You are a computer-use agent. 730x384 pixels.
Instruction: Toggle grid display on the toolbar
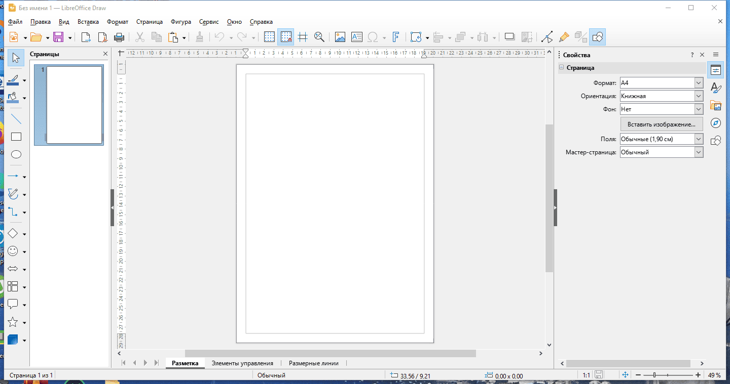[269, 37]
